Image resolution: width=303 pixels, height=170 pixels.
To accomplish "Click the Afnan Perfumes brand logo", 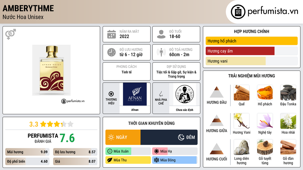I will [135, 94].
